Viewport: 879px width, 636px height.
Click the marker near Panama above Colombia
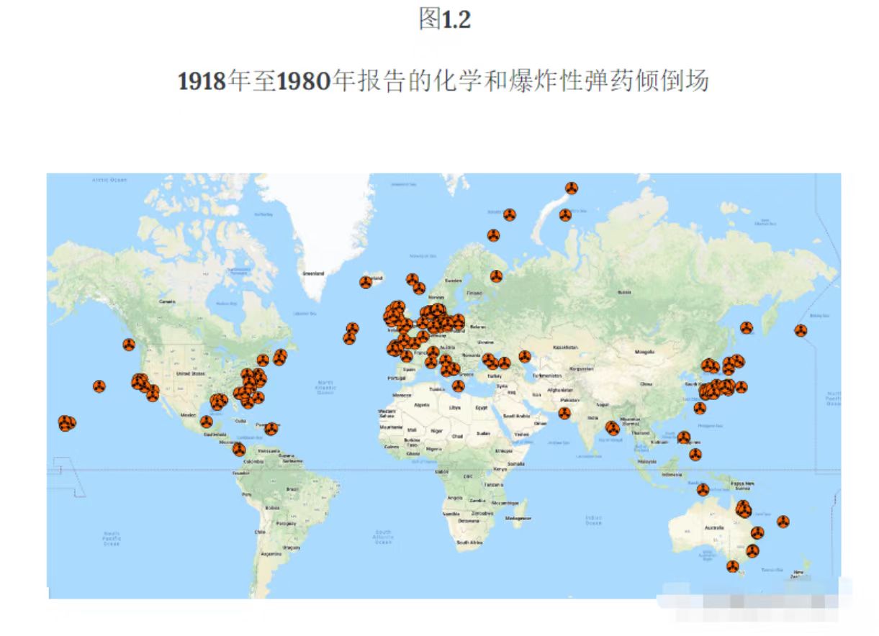point(239,450)
